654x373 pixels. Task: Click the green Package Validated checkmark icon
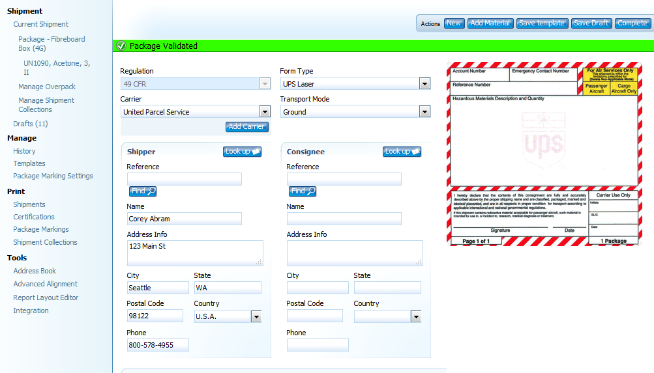121,46
